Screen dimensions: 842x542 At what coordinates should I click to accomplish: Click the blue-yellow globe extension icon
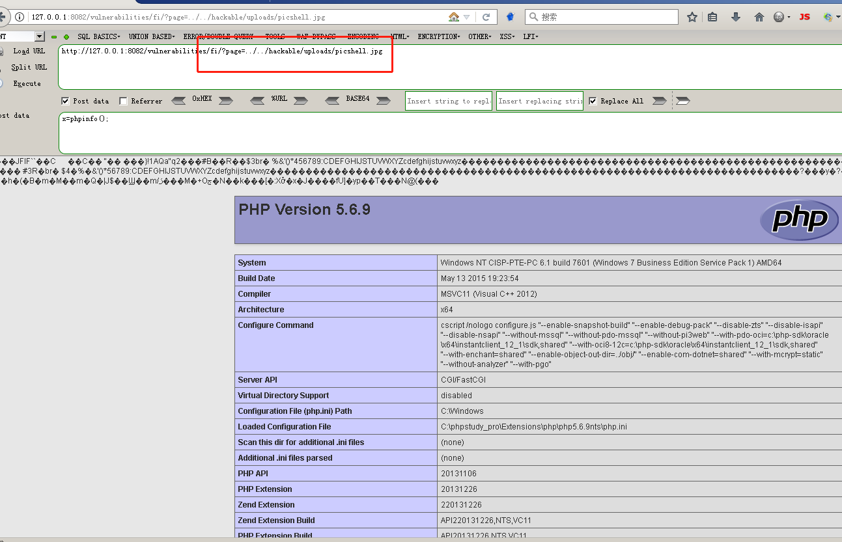(828, 17)
